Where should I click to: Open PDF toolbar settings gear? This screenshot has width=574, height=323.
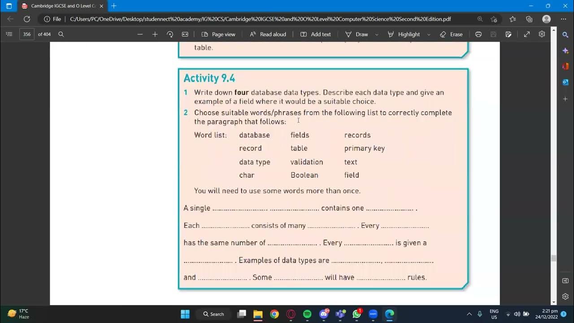(x=542, y=34)
